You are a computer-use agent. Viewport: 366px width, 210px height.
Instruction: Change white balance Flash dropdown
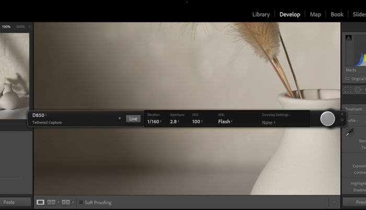click(x=225, y=122)
